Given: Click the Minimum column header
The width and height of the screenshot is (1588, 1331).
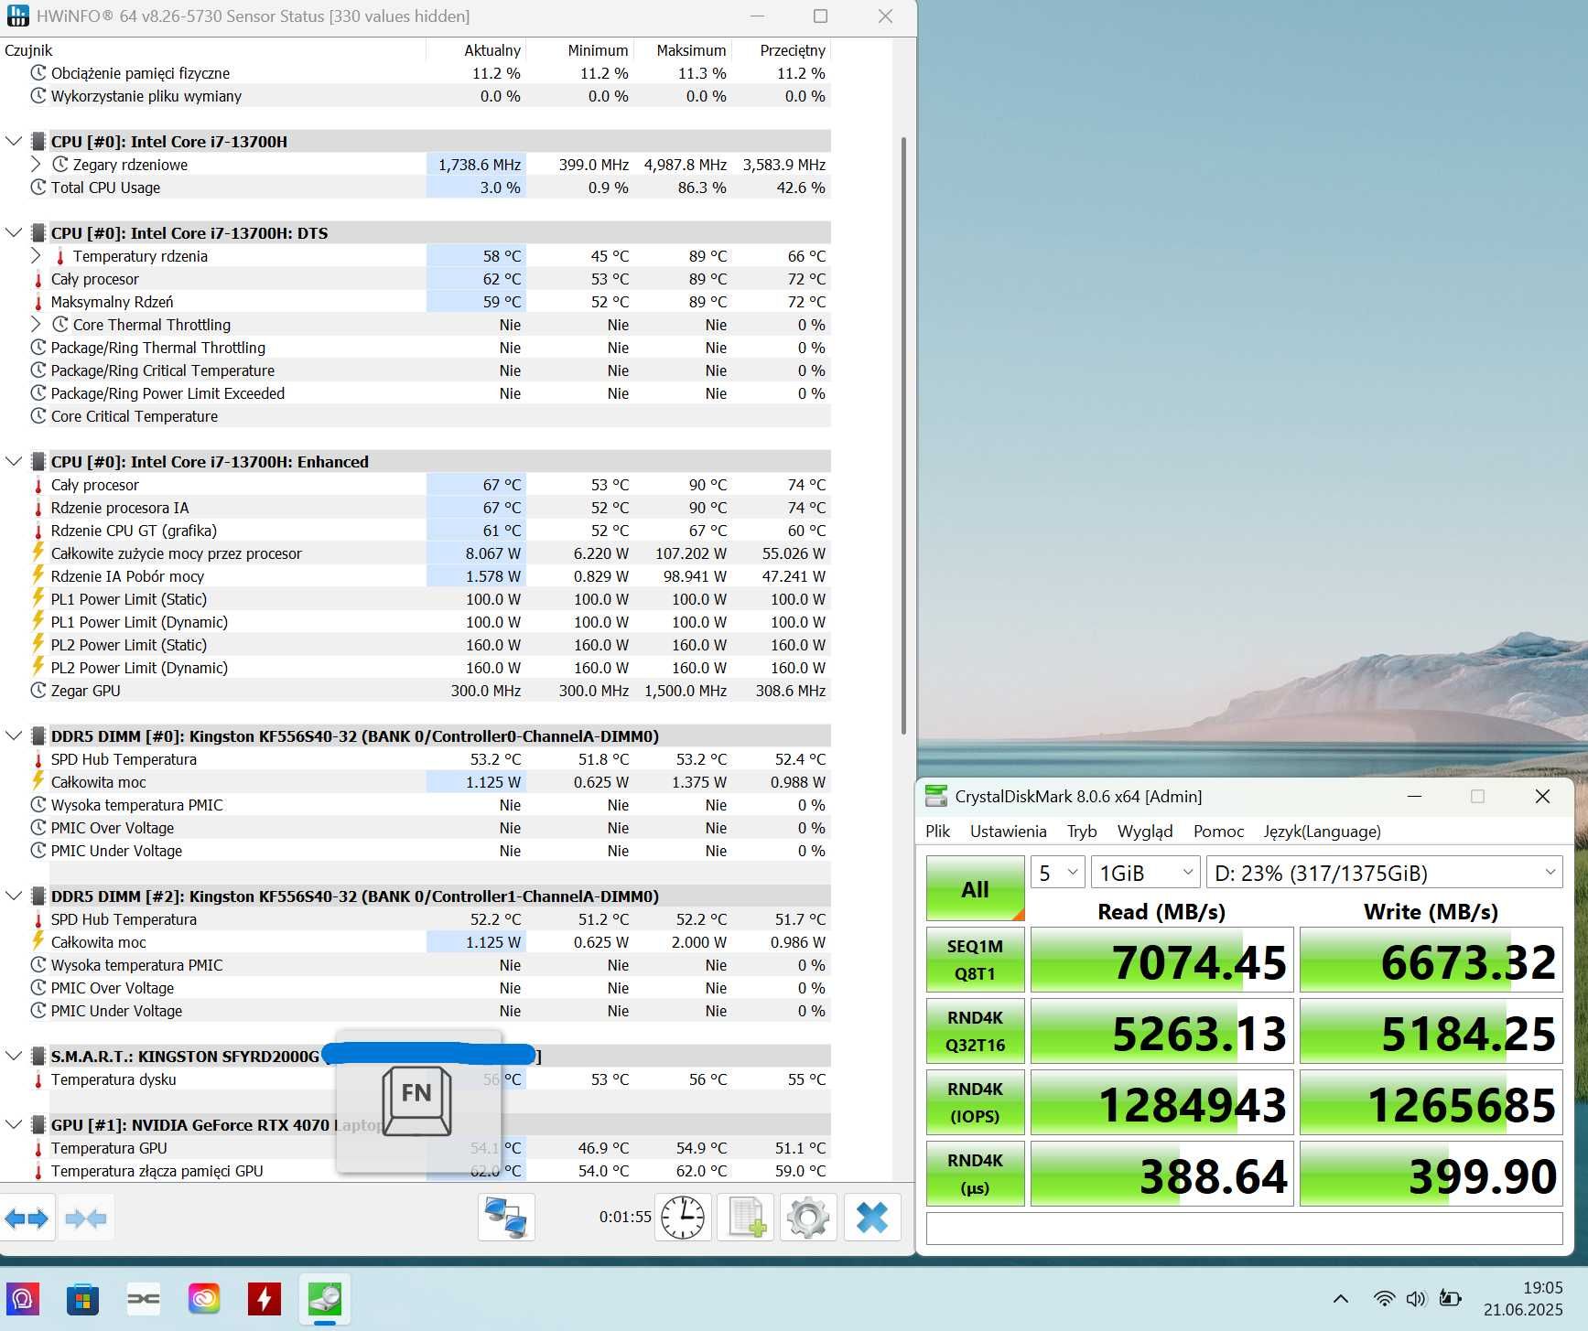Looking at the screenshot, I should (598, 50).
